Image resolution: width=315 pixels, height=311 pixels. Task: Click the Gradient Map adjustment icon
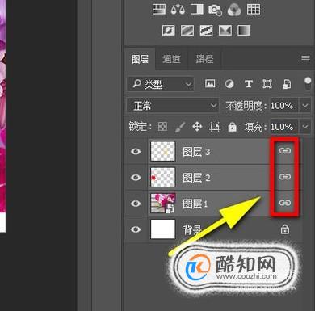(244, 31)
